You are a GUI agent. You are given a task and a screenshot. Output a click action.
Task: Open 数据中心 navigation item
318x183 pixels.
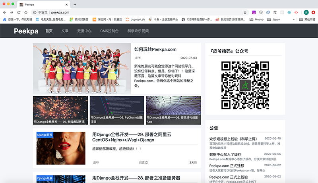tap(84, 31)
